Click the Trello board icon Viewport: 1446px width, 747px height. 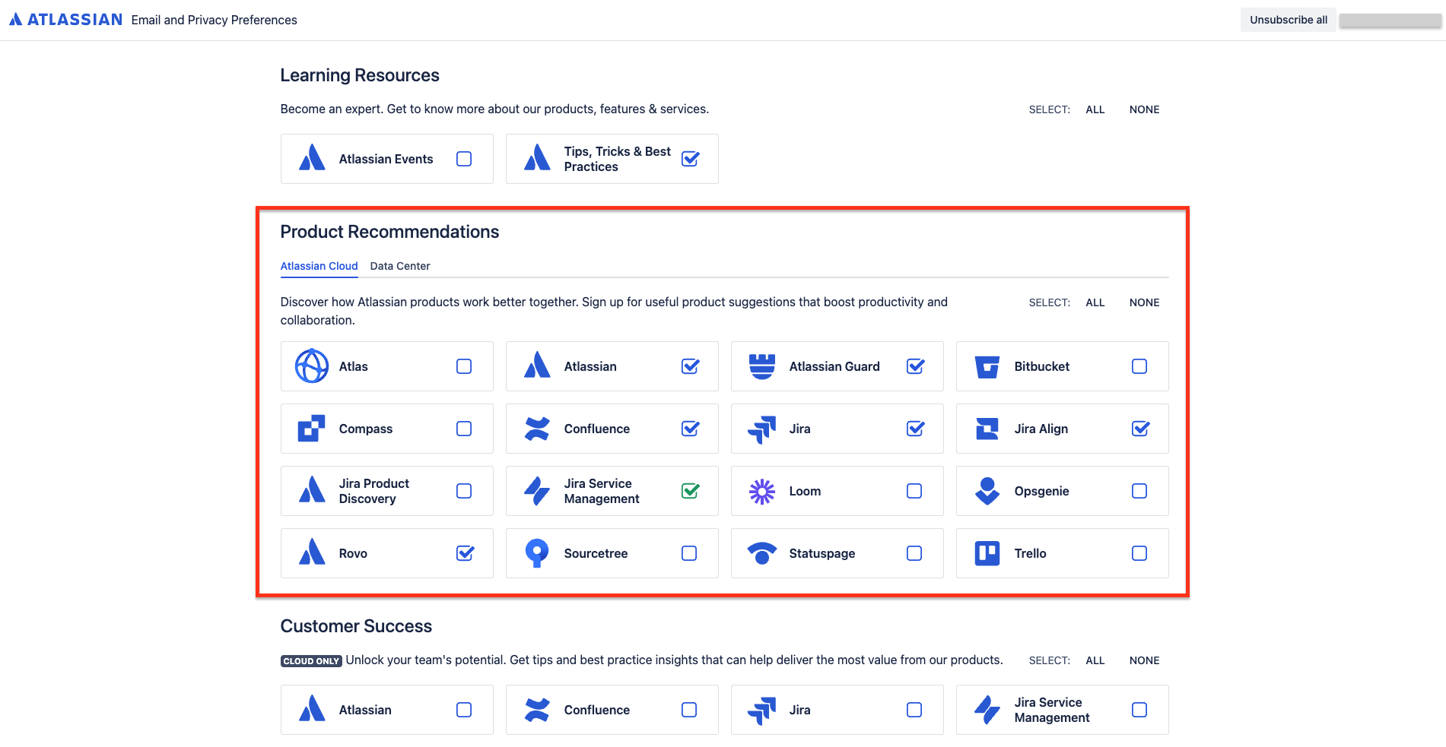click(x=987, y=553)
